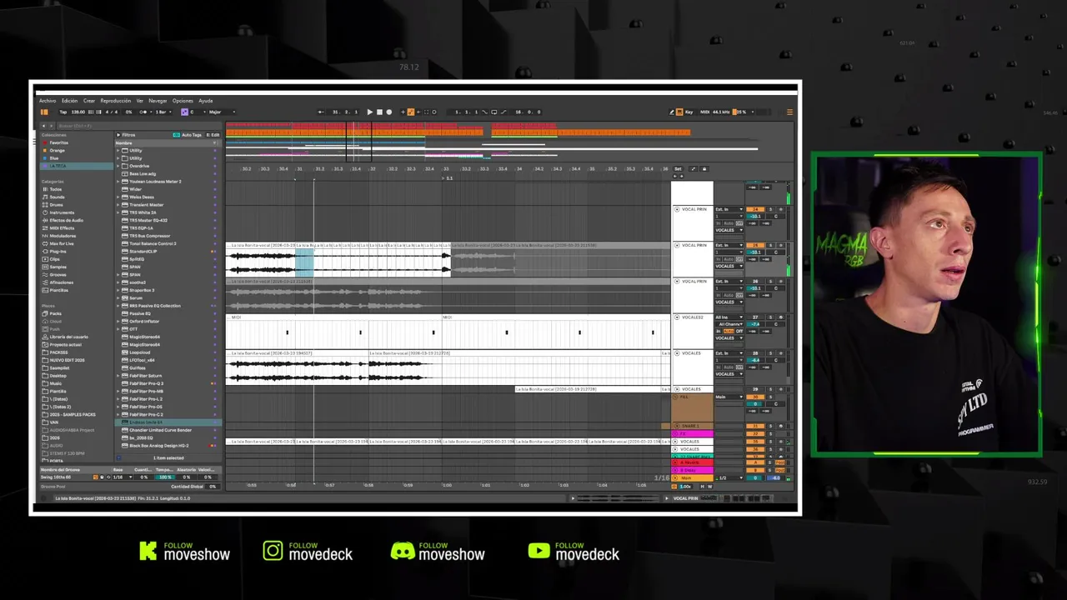1067x600 pixels.
Task: Stop playback with the Stop button
Action: [x=379, y=112]
